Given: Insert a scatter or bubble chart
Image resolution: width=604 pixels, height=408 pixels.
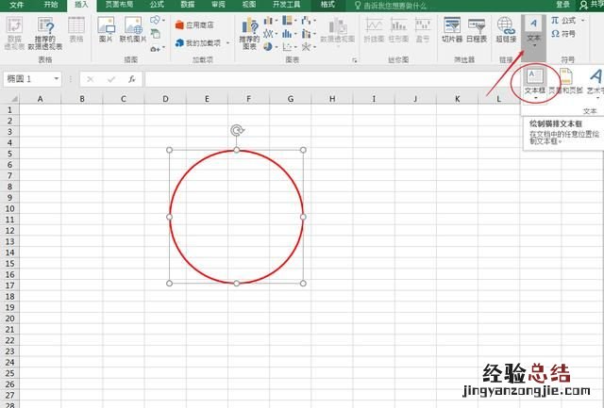Looking at the screenshot, I should (287, 47).
